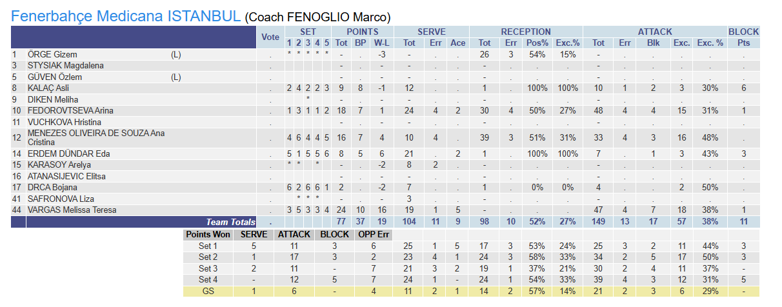
Task: Click the Coach FENOGLIO Marco text
Action: [x=318, y=17]
